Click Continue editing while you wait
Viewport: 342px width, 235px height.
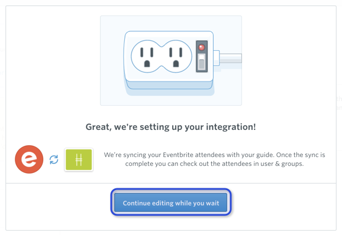point(171,203)
